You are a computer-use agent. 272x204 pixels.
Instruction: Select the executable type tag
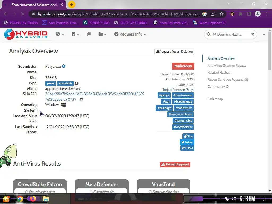[x=65, y=83]
